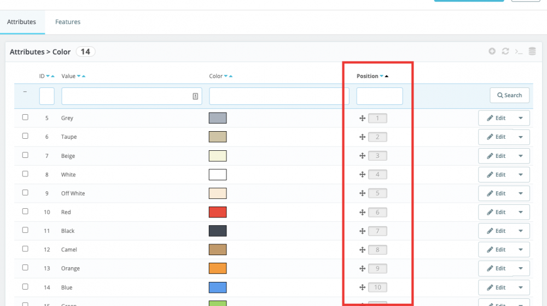
Task: Click the position number 10 box
Action: [377, 287]
